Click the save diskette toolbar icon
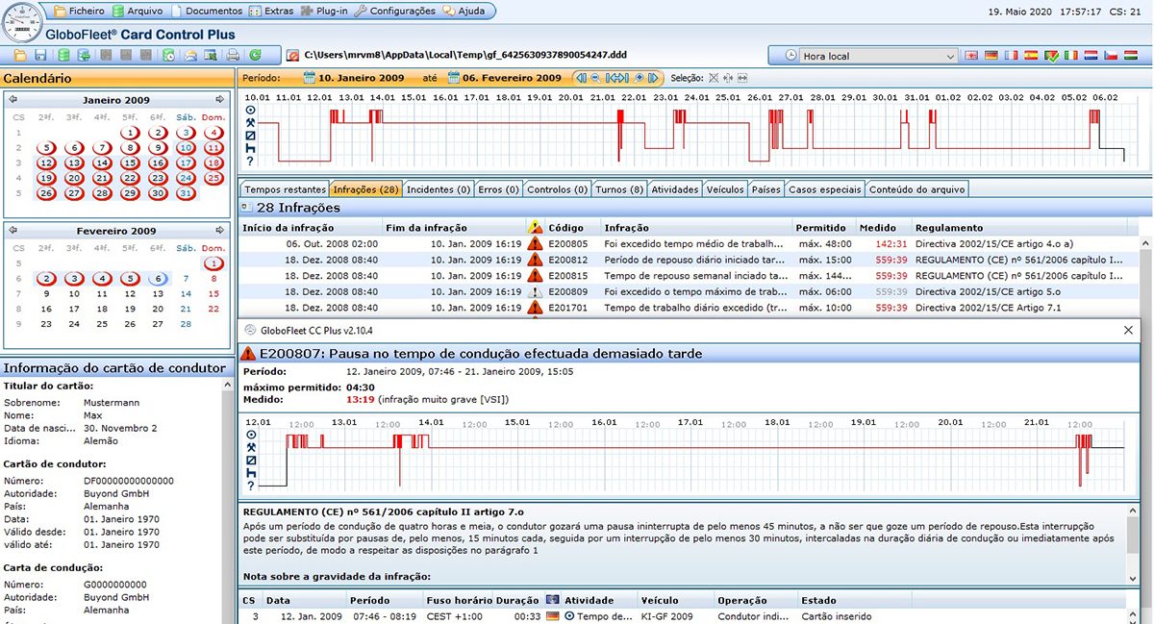 (40, 55)
